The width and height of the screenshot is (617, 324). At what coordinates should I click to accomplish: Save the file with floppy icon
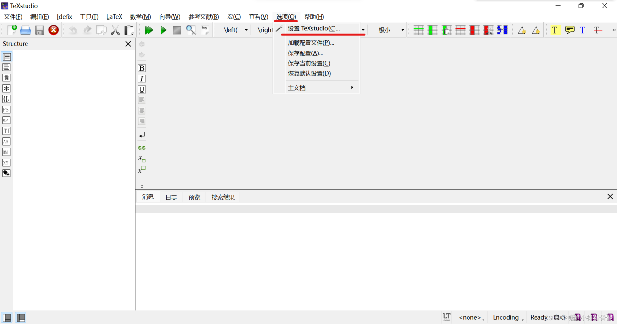click(x=40, y=30)
